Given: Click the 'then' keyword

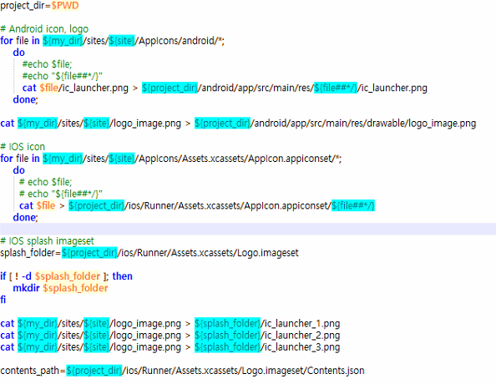Looking at the screenshot, I should tap(123, 276).
